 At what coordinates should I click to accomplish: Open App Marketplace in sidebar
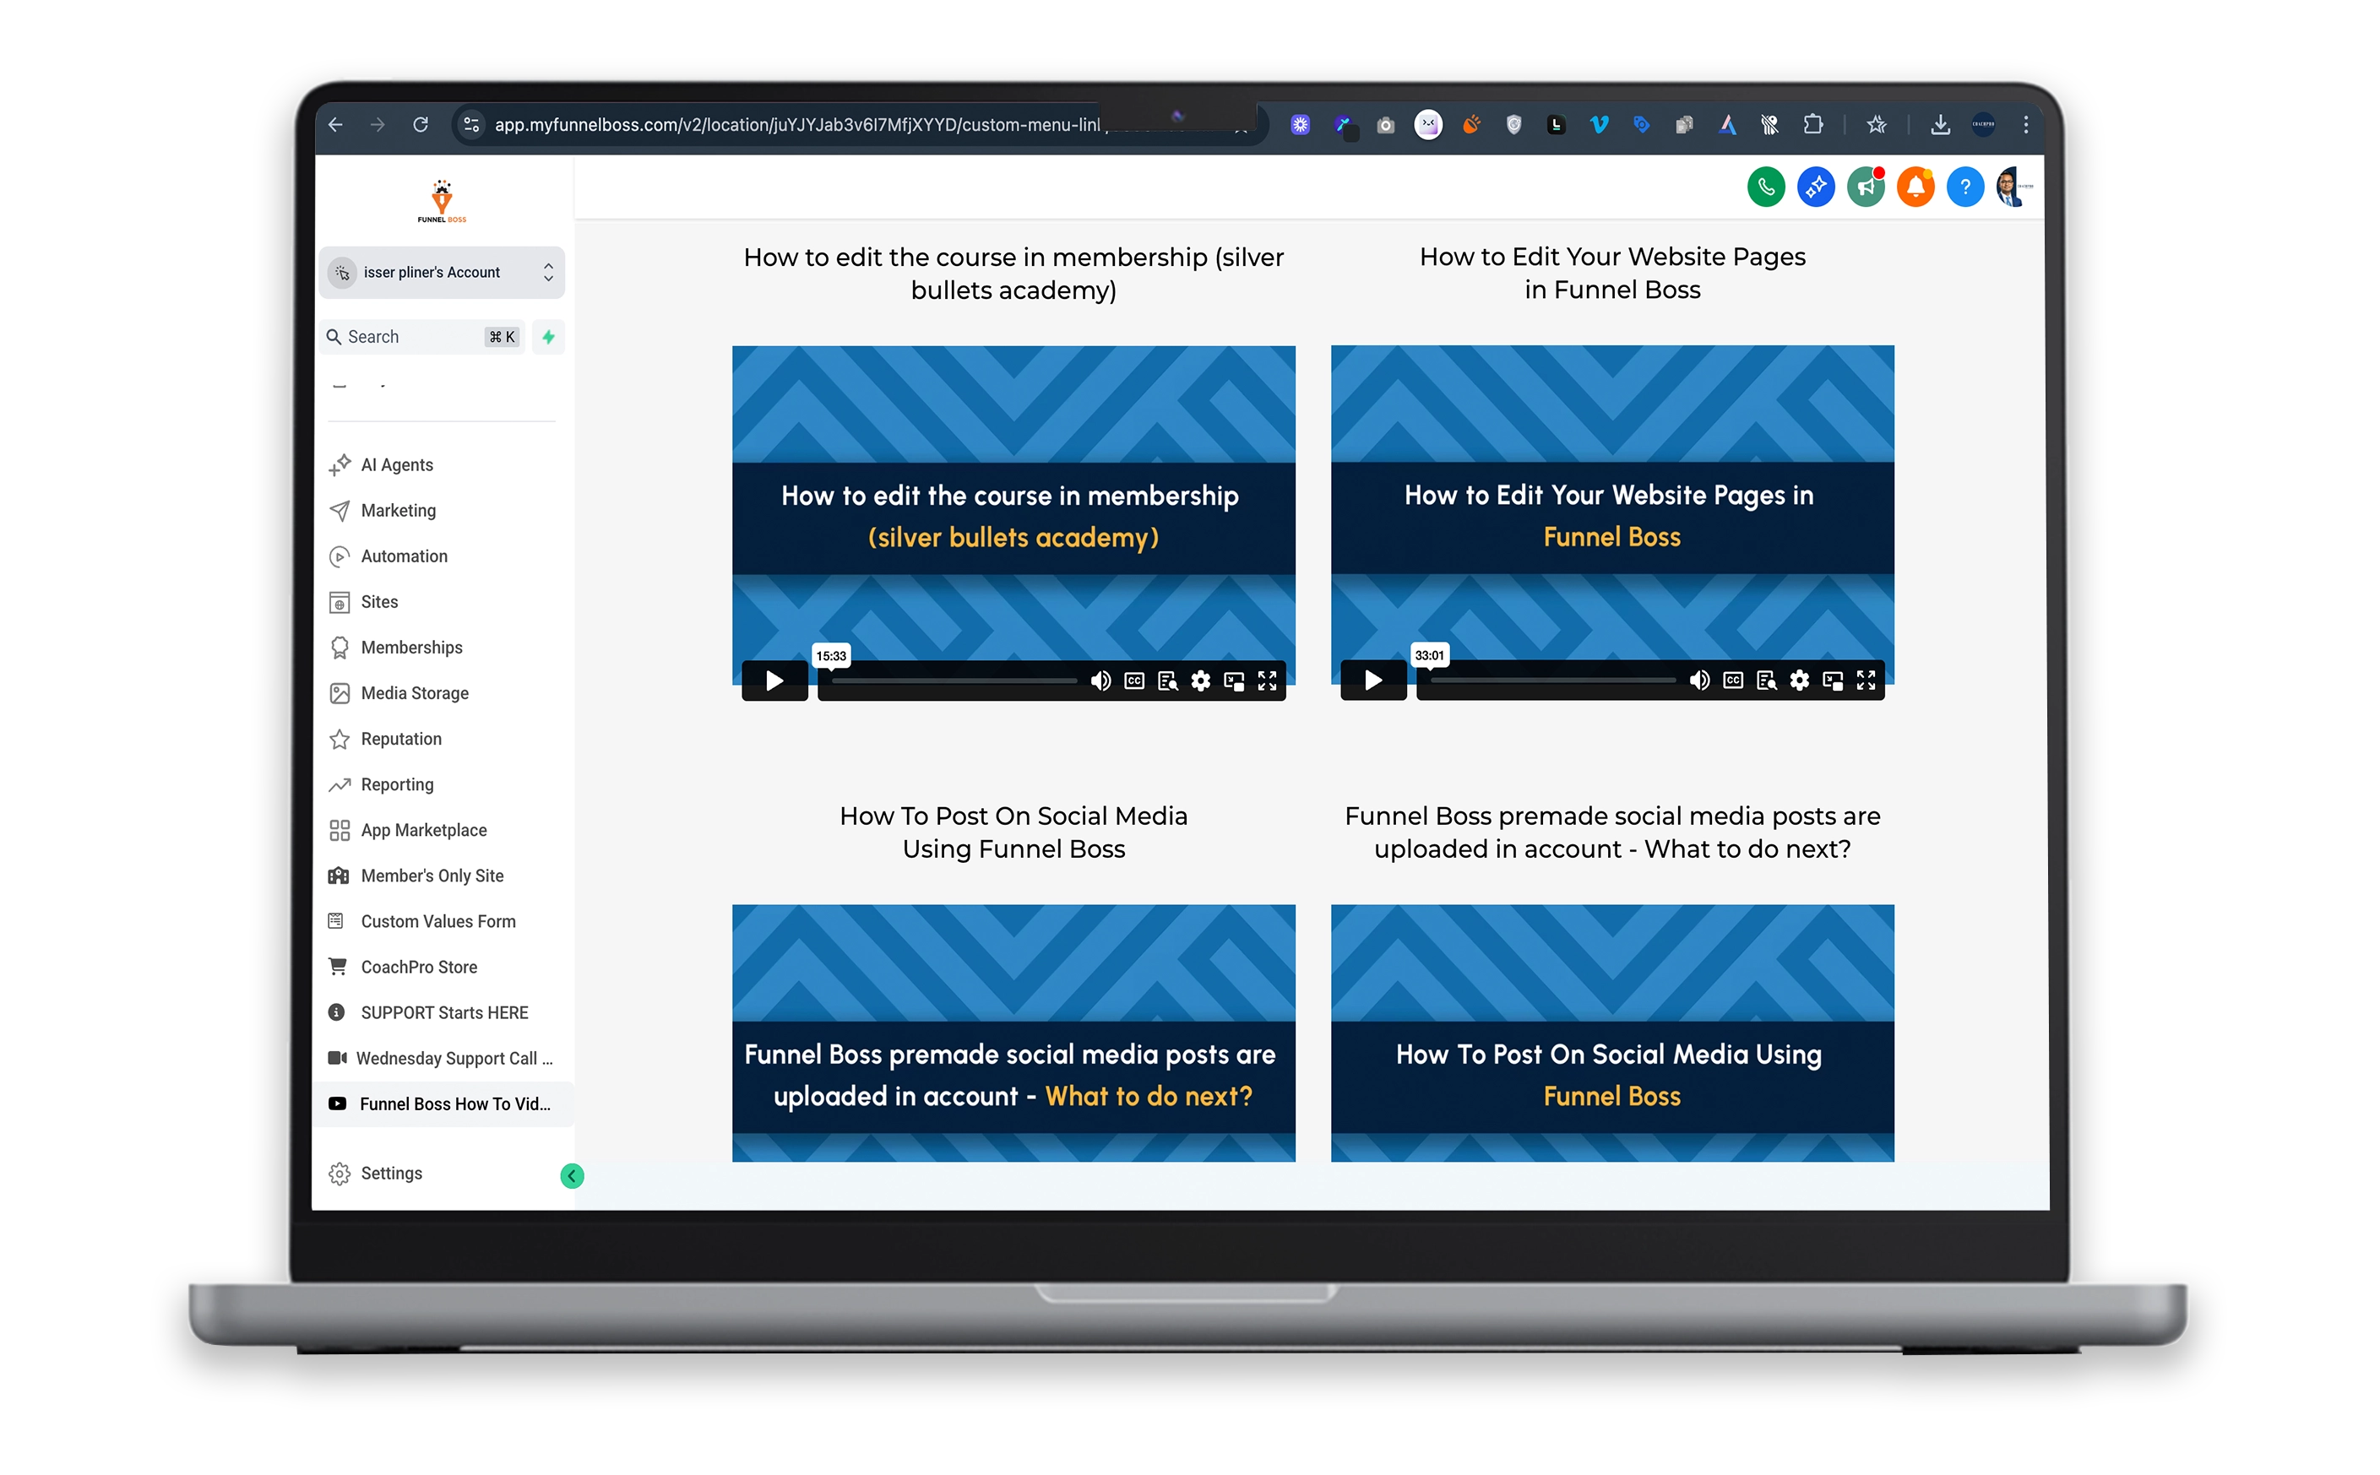click(423, 830)
